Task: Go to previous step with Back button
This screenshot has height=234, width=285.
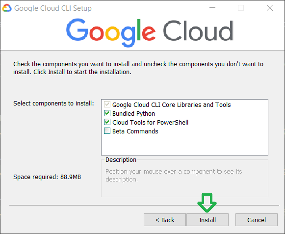Action: 165,220
